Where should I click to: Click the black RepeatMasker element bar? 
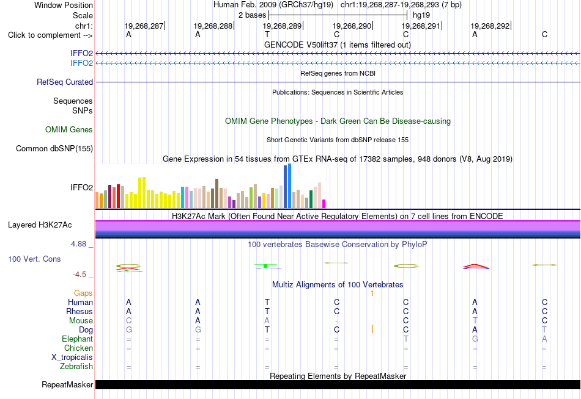(x=338, y=384)
